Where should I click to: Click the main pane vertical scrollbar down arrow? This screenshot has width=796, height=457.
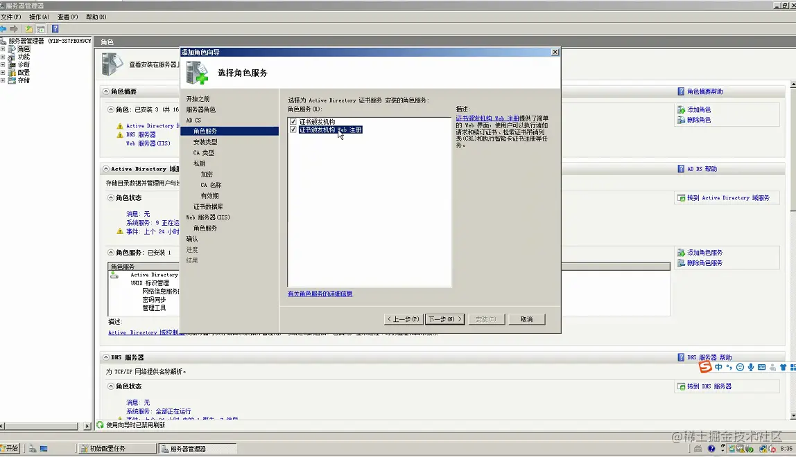click(x=793, y=416)
